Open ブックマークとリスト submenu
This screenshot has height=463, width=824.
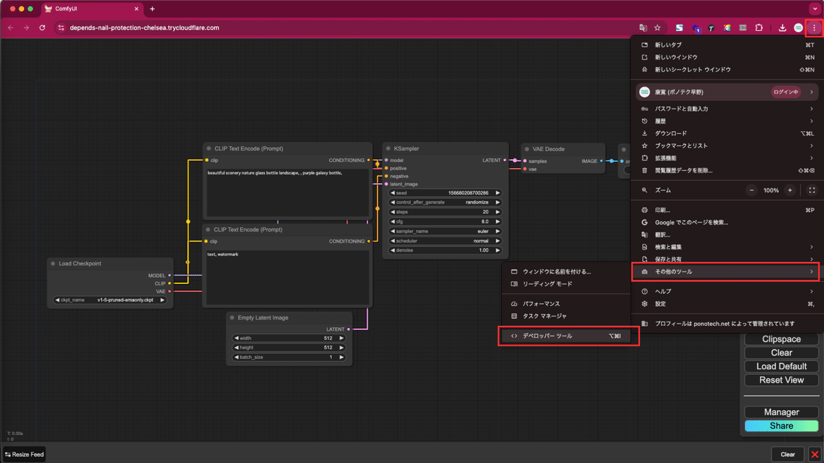pyautogui.click(x=727, y=146)
